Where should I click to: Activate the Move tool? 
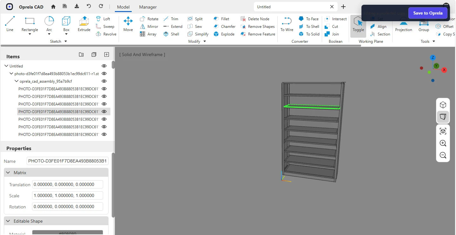(x=128, y=24)
